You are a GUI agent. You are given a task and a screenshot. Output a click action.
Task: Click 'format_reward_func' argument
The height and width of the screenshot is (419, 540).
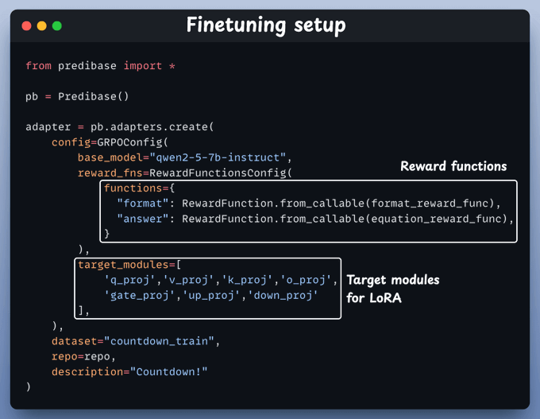coord(430,204)
